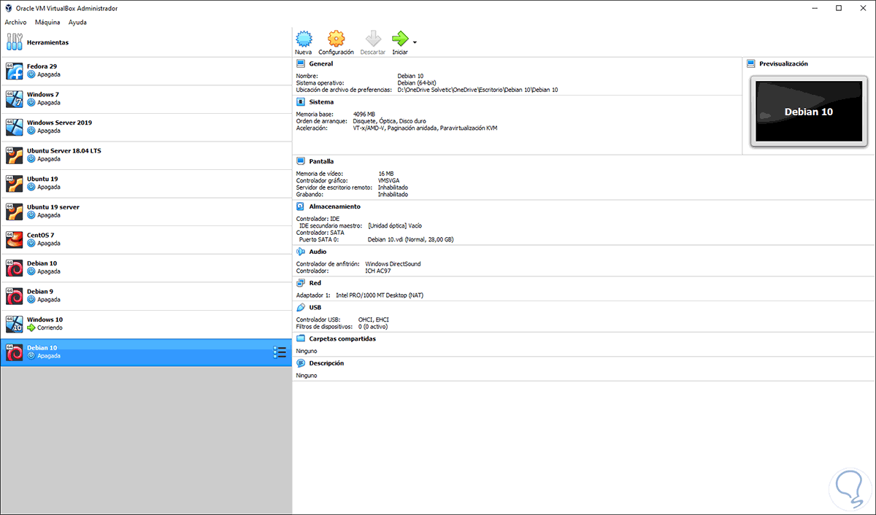Open Configuración gear icon
Screen dimensions: 876x515
336,39
